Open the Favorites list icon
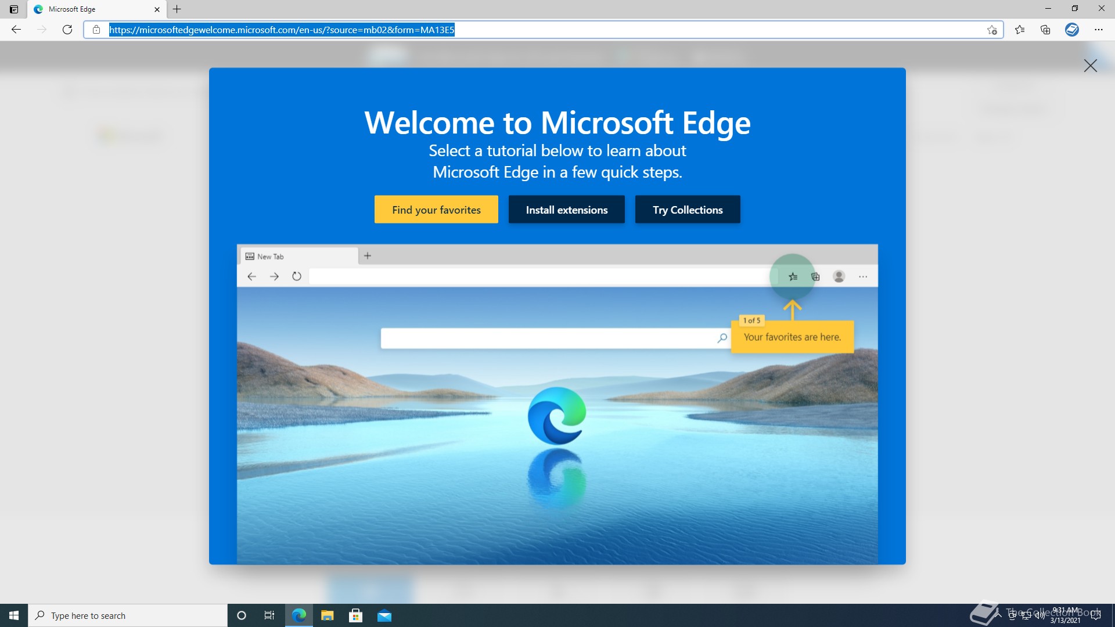This screenshot has height=627, width=1115. [1020, 30]
